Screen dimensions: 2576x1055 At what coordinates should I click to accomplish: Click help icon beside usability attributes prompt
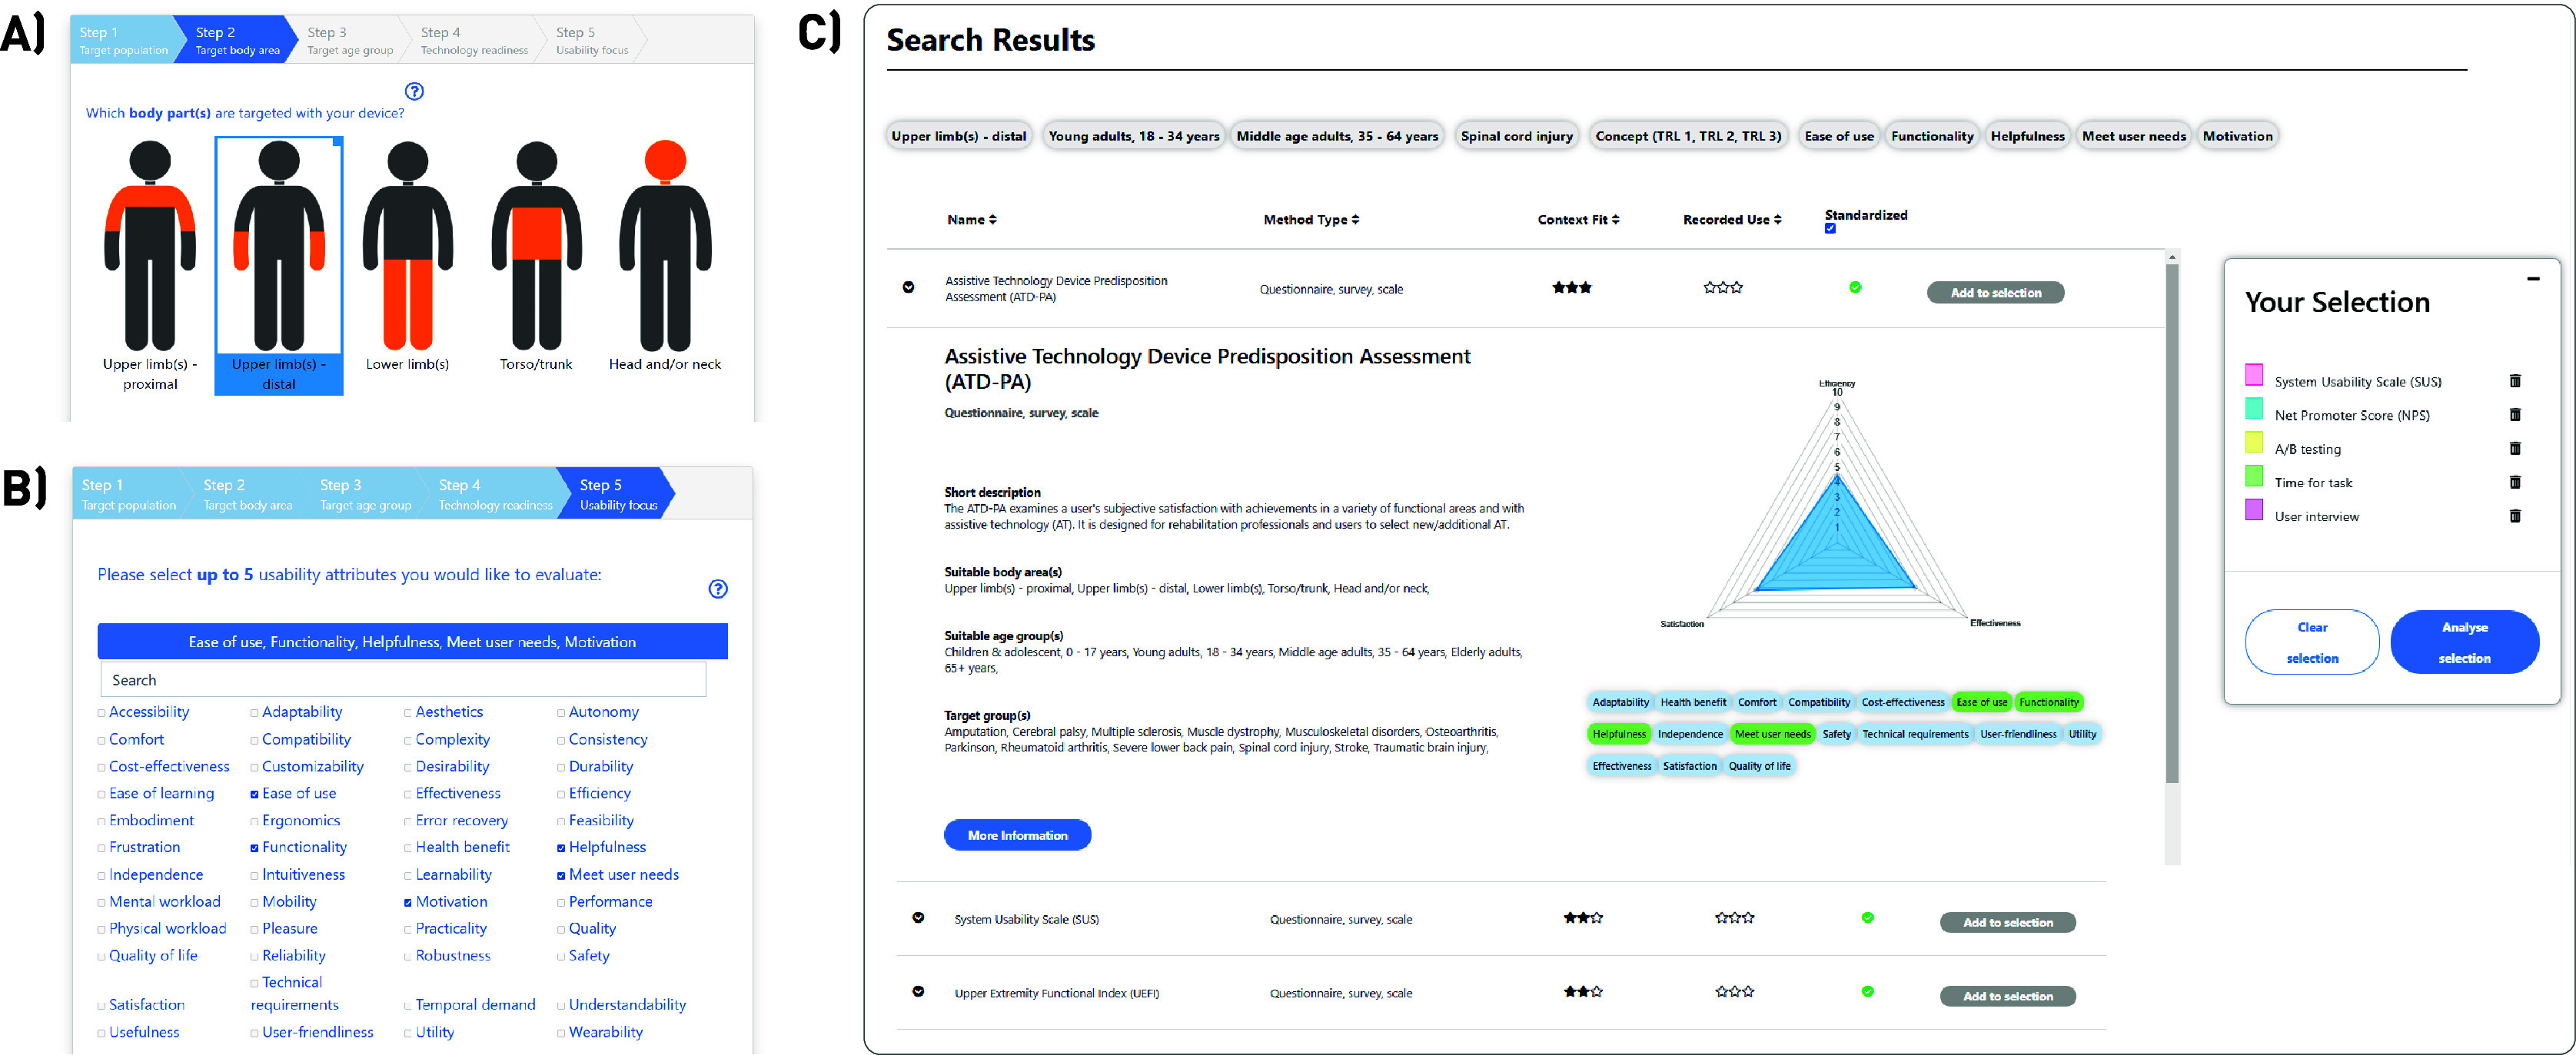pos(718,589)
